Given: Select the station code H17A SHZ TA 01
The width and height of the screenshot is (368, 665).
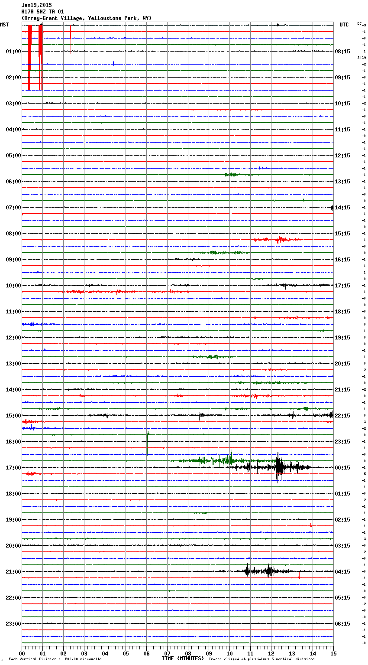Looking at the screenshot, I should 42,12.
